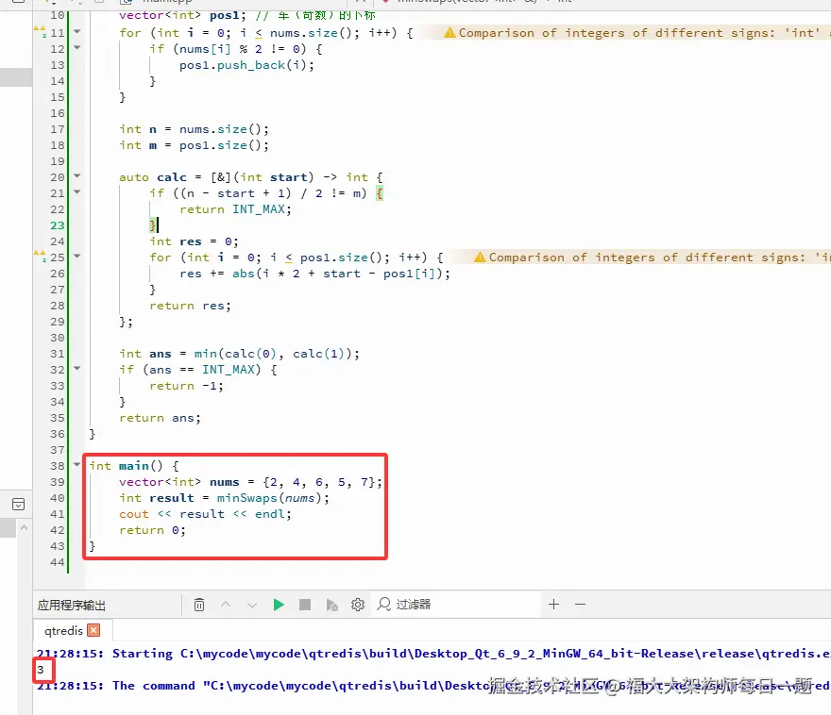The height and width of the screenshot is (715, 831).
Task: Zoom in output text with plus
Action: click(553, 605)
